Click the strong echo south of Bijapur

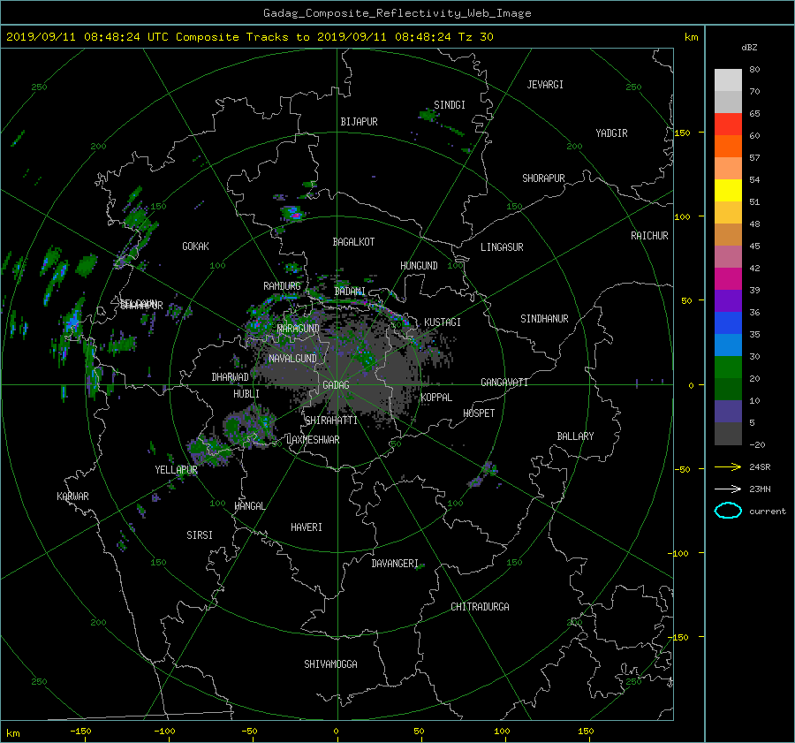tap(293, 213)
